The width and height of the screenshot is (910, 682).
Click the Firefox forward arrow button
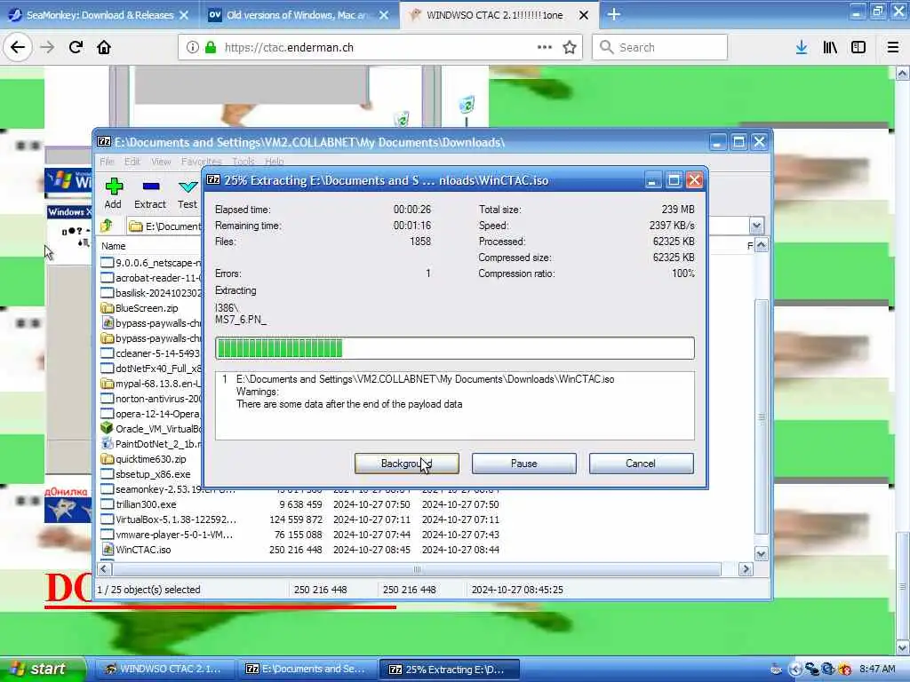pos(47,47)
